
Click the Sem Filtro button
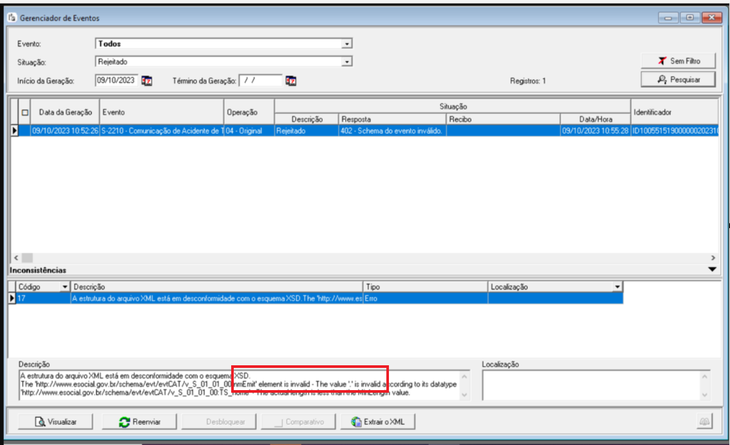(679, 61)
